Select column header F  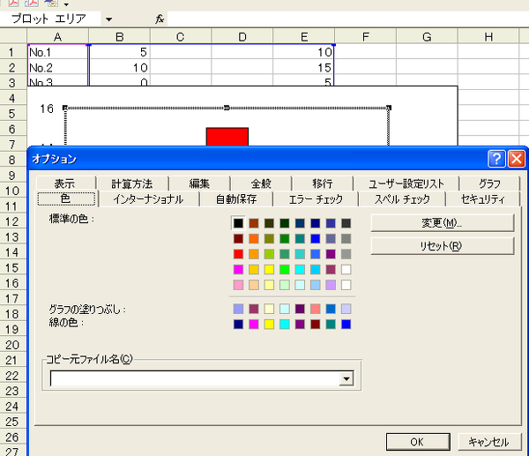pos(364,35)
